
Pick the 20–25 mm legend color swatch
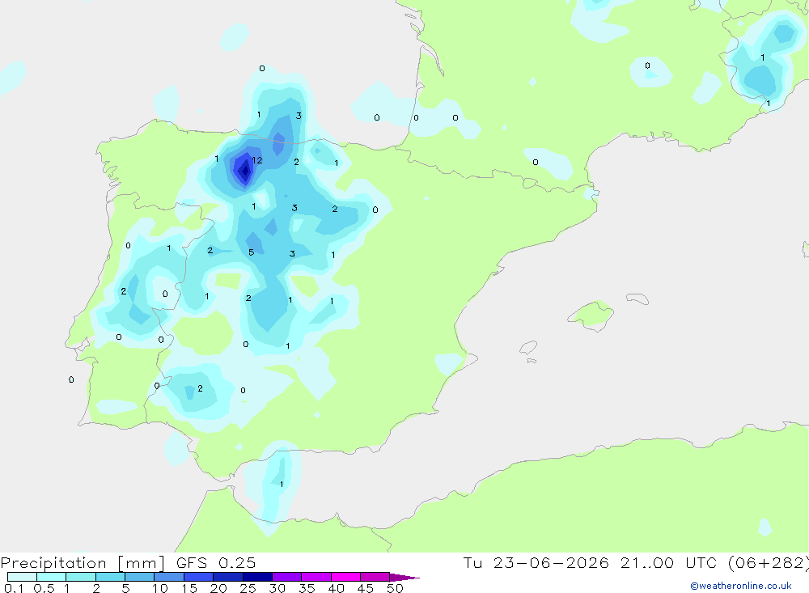(227, 577)
